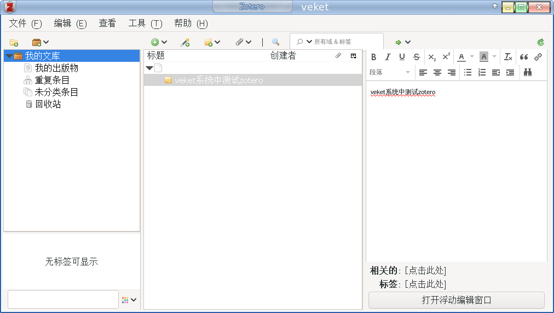Screen dimensions: 554x313
Task: Click the sync with server icon
Action: tap(540, 42)
